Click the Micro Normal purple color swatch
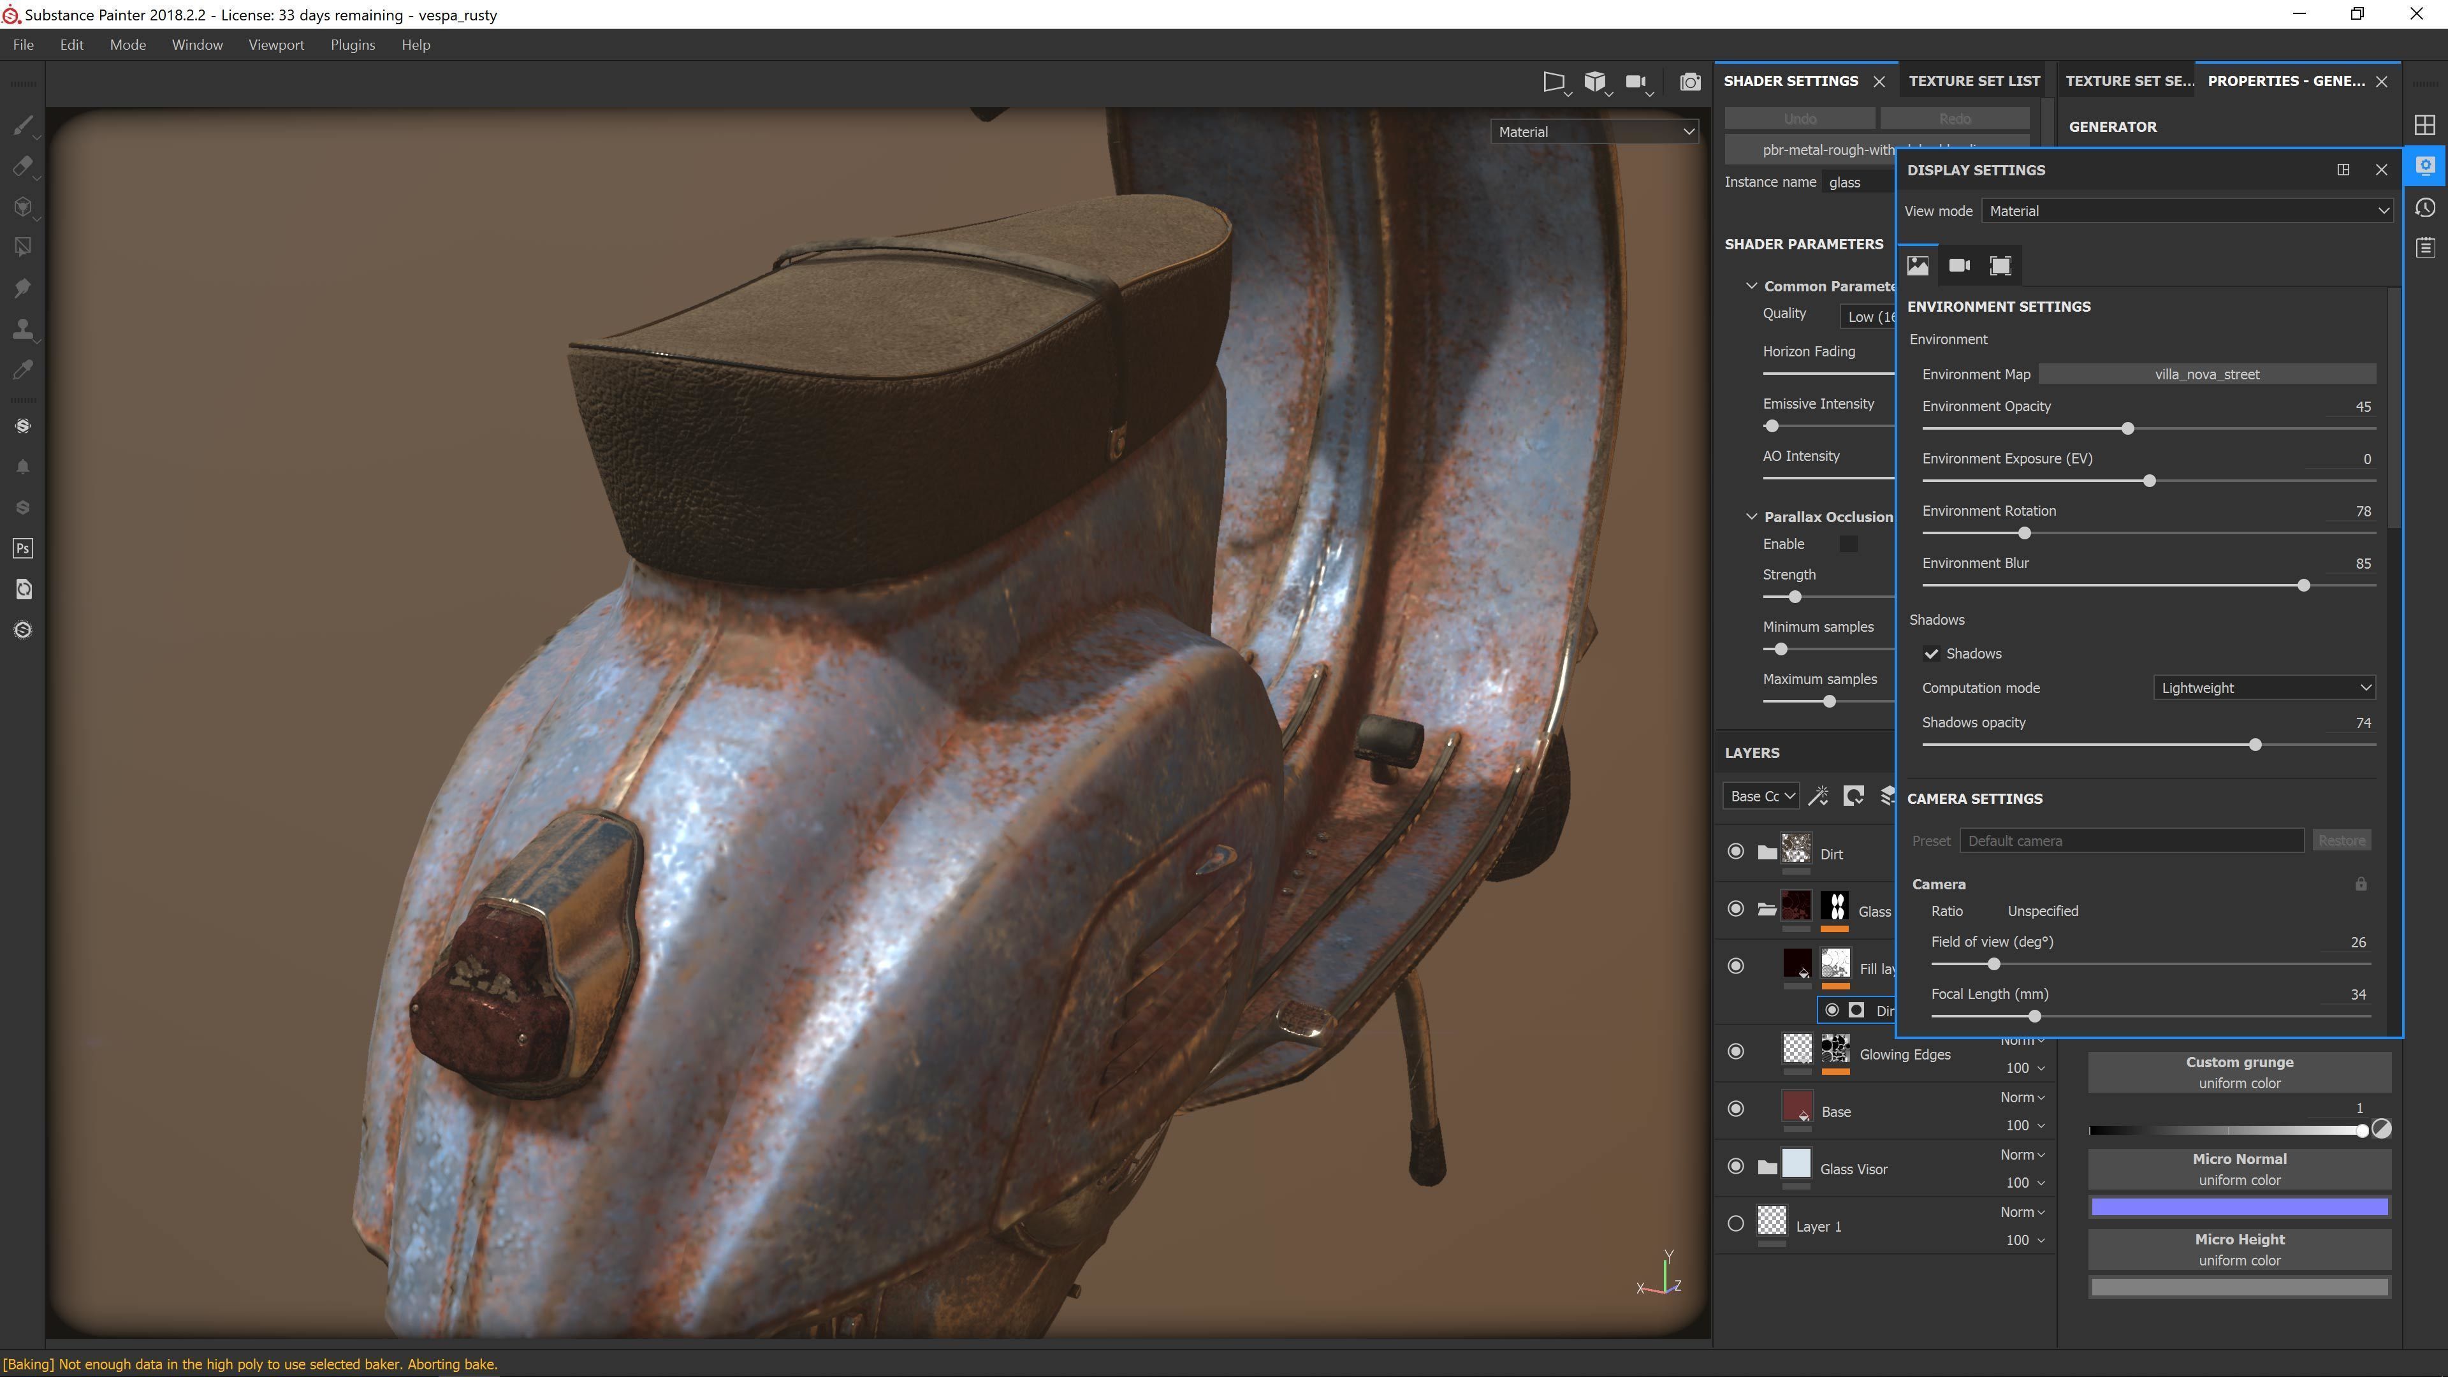This screenshot has height=1377, width=2448. point(2239,1207)
